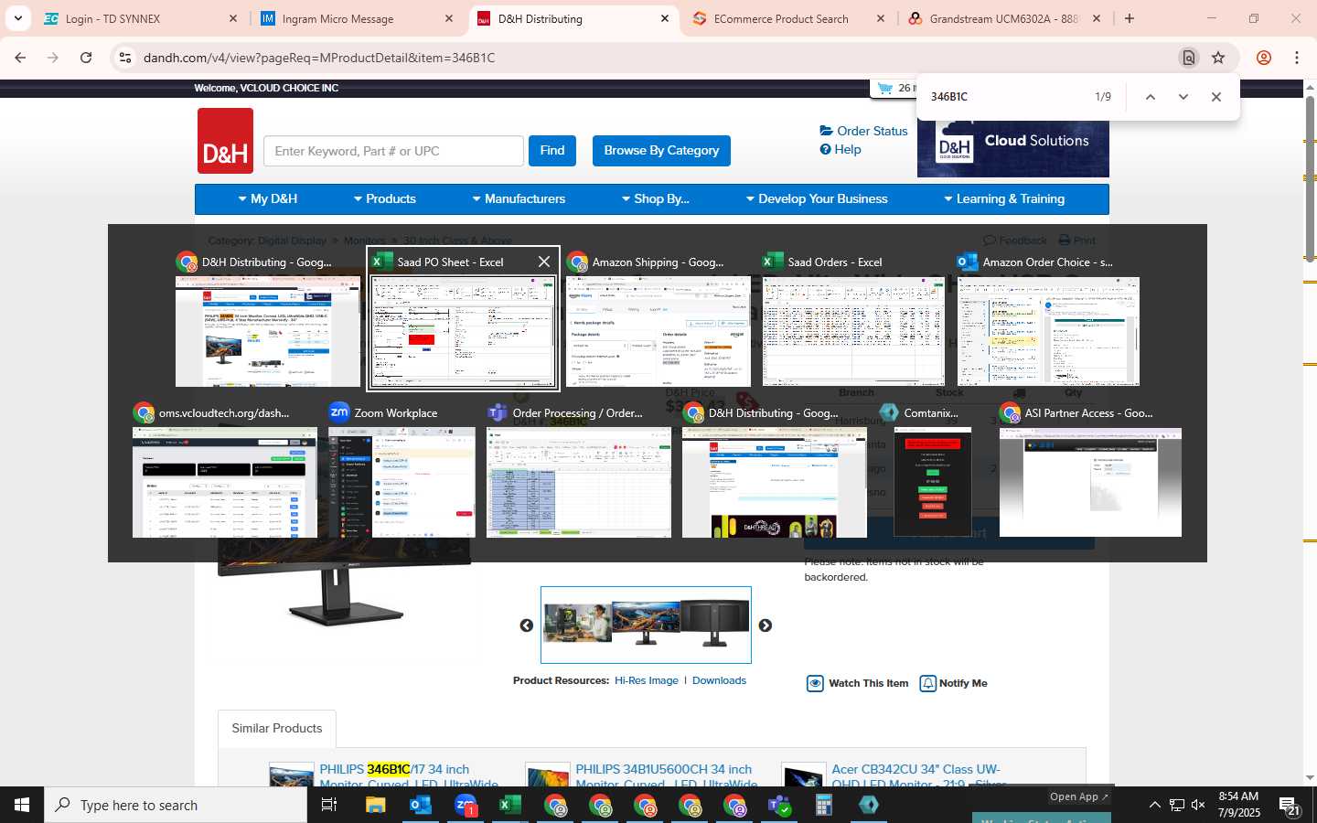Click Watch This Item eye icon
Image resolution: width=1317 pixels, height=823 pixels.
click(815, 683)
